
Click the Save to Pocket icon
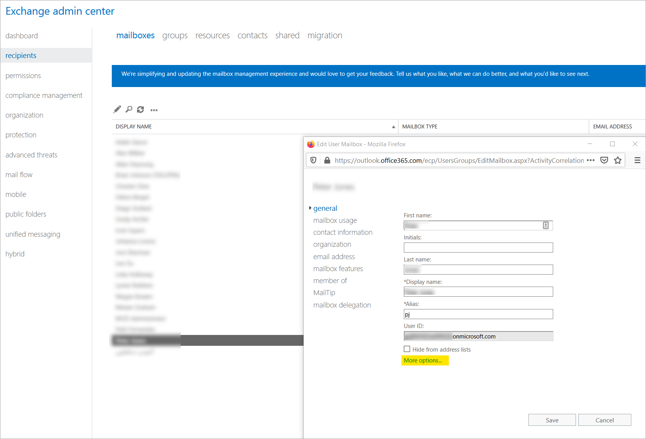(604, 161)
